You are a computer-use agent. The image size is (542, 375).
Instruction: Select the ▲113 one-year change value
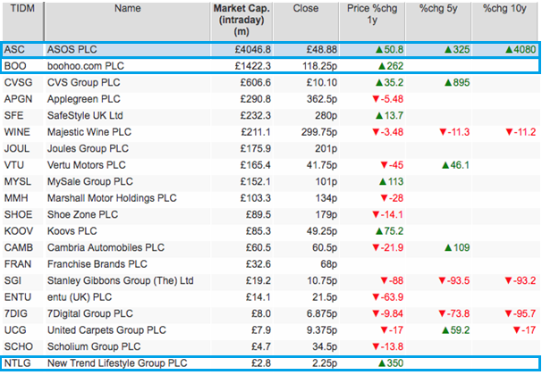(x=391, y=182)
